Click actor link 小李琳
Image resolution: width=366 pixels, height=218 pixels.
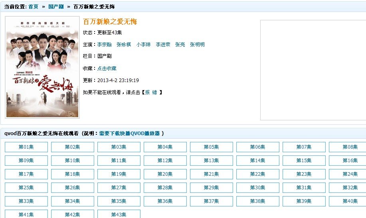[143, 45]
